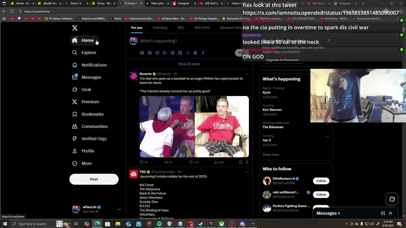Viewport: 406px width, 228px height.
Task: Toggle italic formatting in the composer
Action: click(x=203, y=53)
